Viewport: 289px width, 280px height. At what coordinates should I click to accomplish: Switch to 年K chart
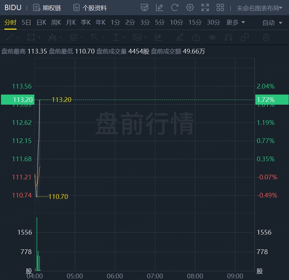(x=100, y=23)
